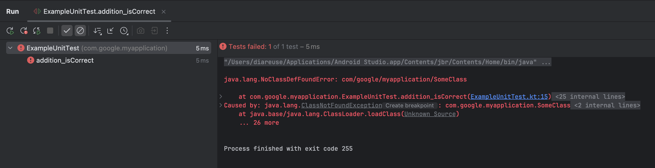Collapse the ExampleUnitTest tree node
Screen dimensions: 655x168
10,48
